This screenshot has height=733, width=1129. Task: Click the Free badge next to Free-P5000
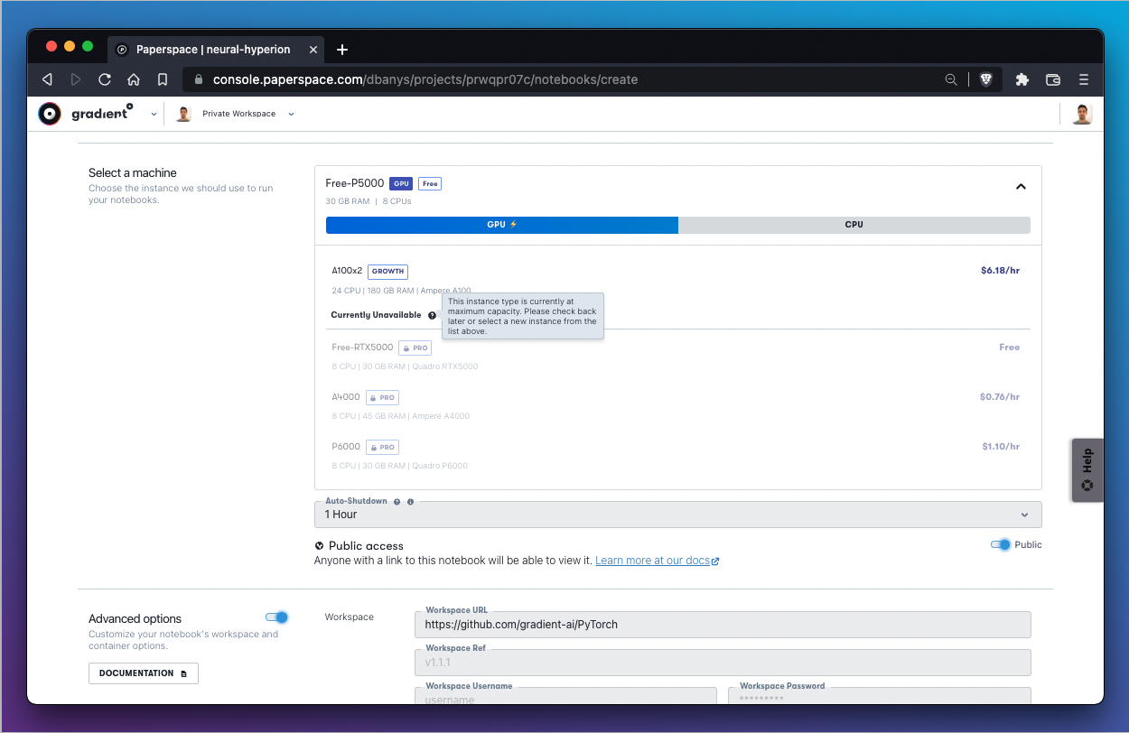click(430, 183)
